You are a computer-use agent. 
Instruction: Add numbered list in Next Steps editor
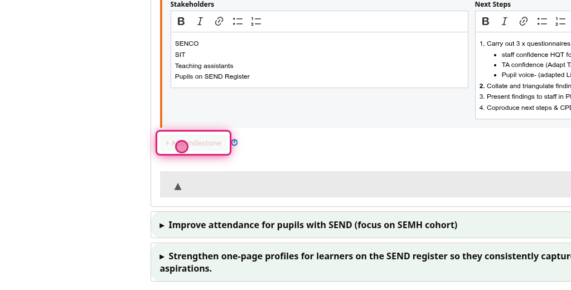(561, 22)
